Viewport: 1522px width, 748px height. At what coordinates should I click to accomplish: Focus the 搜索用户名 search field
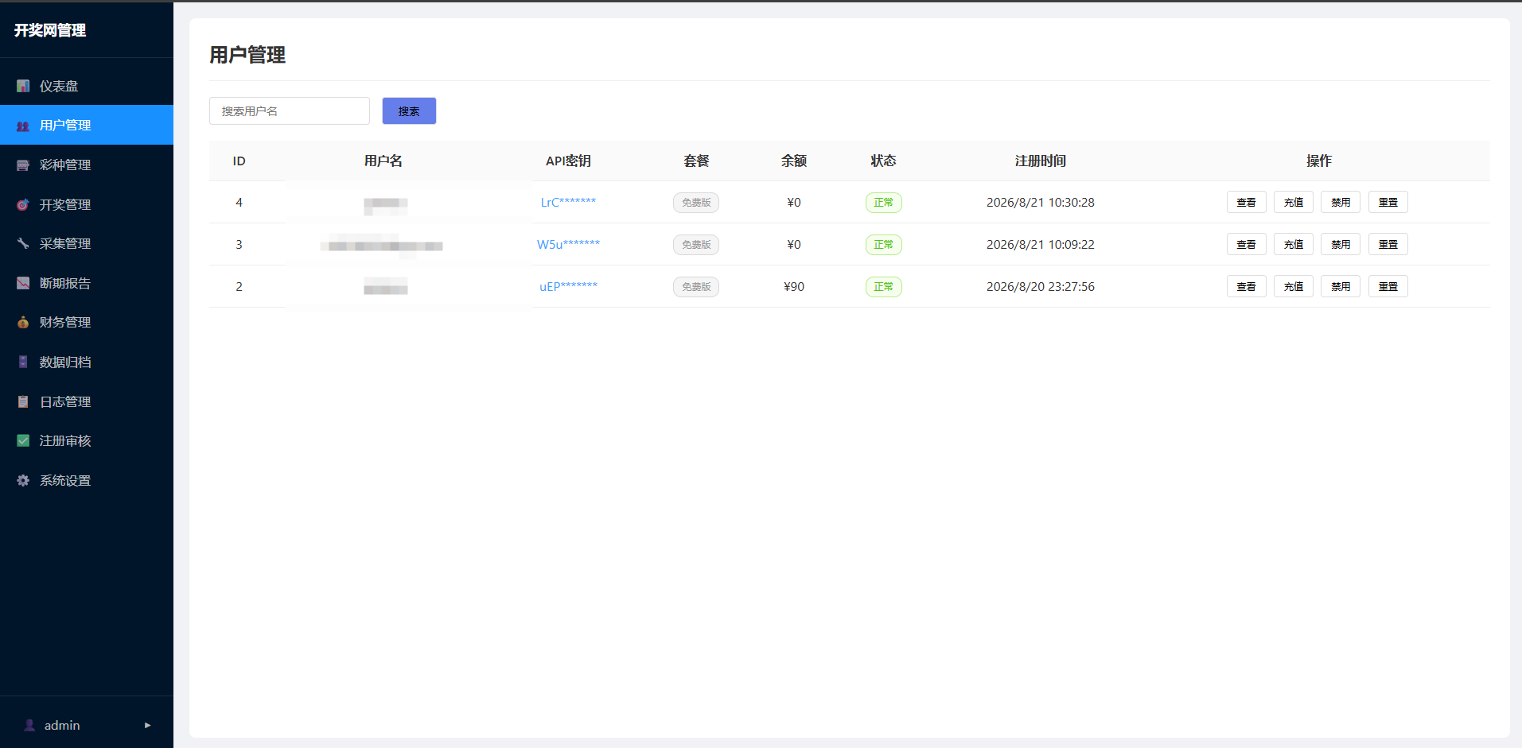(x=290, y=111)
